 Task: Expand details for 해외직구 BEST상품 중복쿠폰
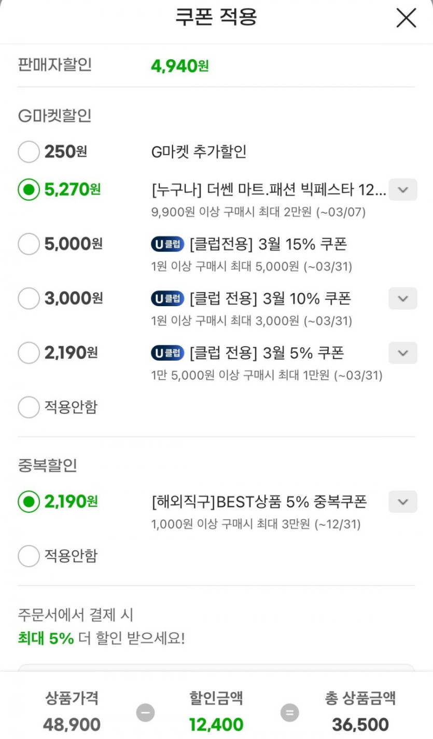coord(403,502)
